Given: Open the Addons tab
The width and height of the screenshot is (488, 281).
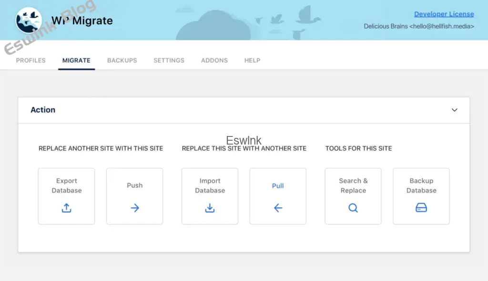Looking at the screenshot, I should 214,60.
